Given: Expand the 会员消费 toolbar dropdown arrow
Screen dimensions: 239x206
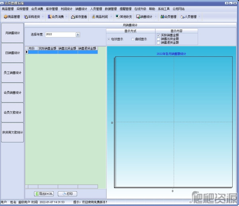Looking at the screenshot, I should 67,17.
